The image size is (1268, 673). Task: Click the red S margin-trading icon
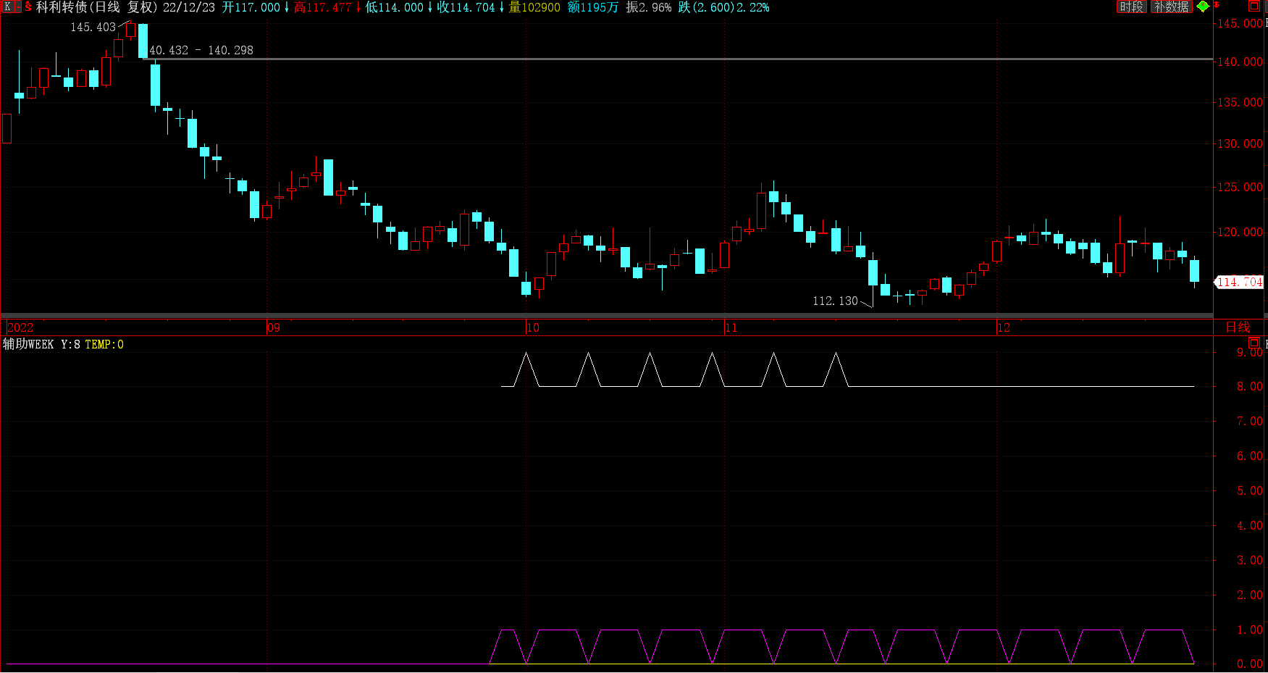coord(28,7)
